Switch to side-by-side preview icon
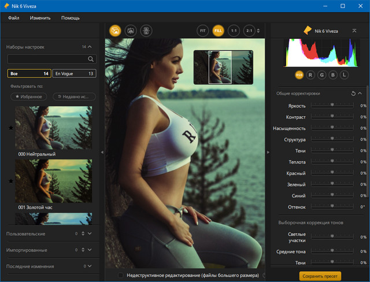Screen dimensions: 370x282 (x=146, y=31)
